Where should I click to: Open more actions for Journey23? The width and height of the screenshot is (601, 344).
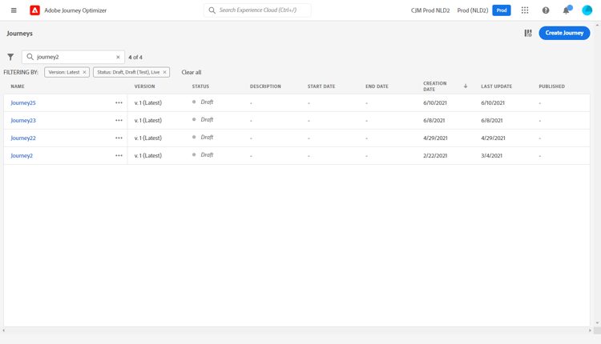[119, 120]
